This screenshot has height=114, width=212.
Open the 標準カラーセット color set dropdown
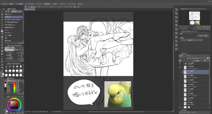pos(12,81)
